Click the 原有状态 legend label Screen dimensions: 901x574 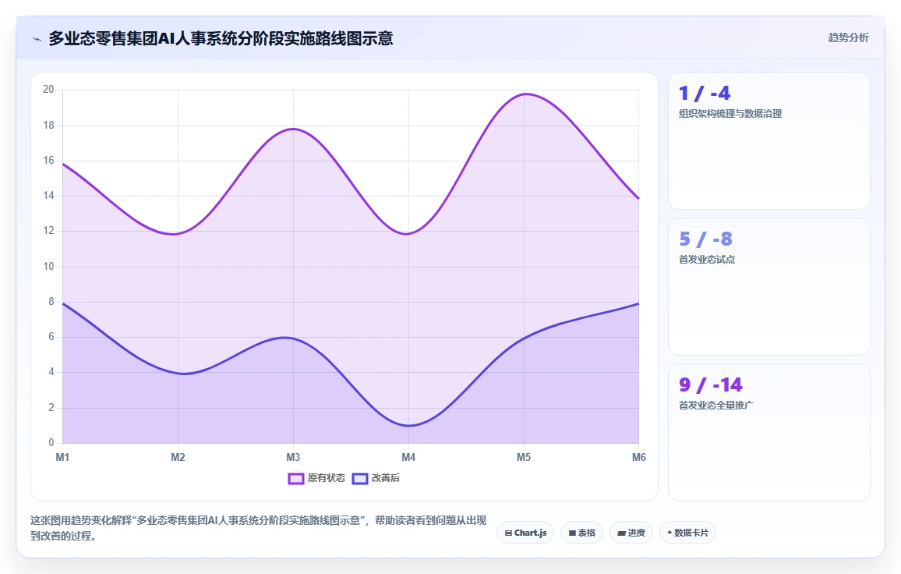[x=327, y=478]
